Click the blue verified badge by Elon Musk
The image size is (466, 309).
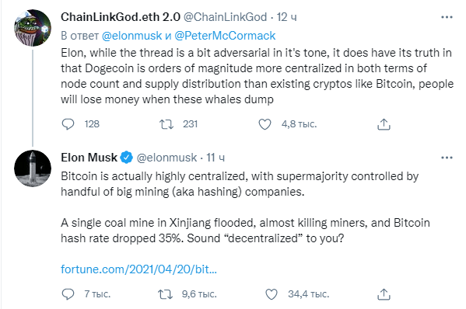[x=127, y=158]
